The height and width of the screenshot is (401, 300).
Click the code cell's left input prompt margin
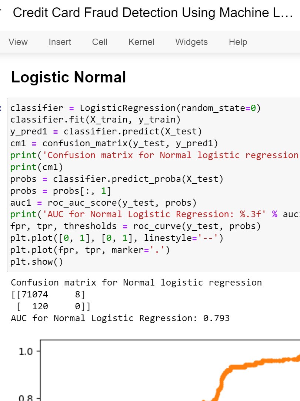coord(4,108)
